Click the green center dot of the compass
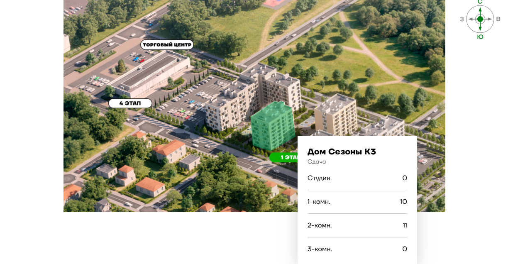This screenshot has height=264, width=508. pos(480,19)
